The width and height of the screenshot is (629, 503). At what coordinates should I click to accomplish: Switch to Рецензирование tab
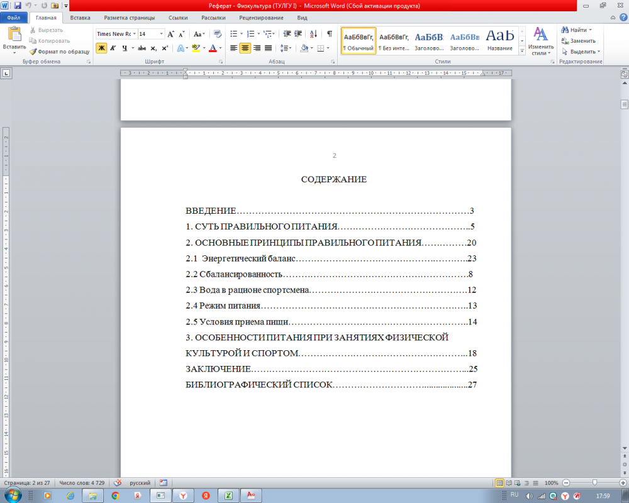tap(261, 18)
